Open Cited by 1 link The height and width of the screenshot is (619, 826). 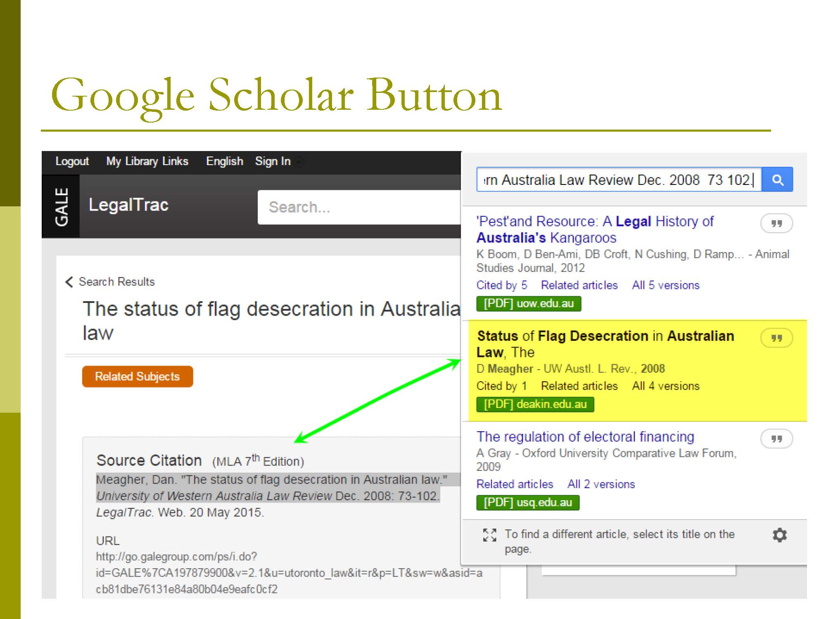tap(501, 386)
